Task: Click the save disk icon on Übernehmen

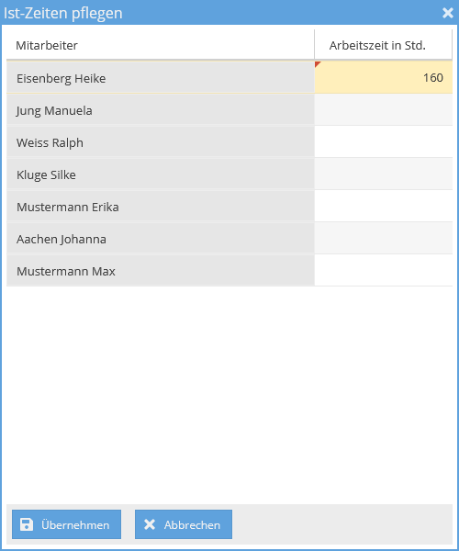Action: 27,524
